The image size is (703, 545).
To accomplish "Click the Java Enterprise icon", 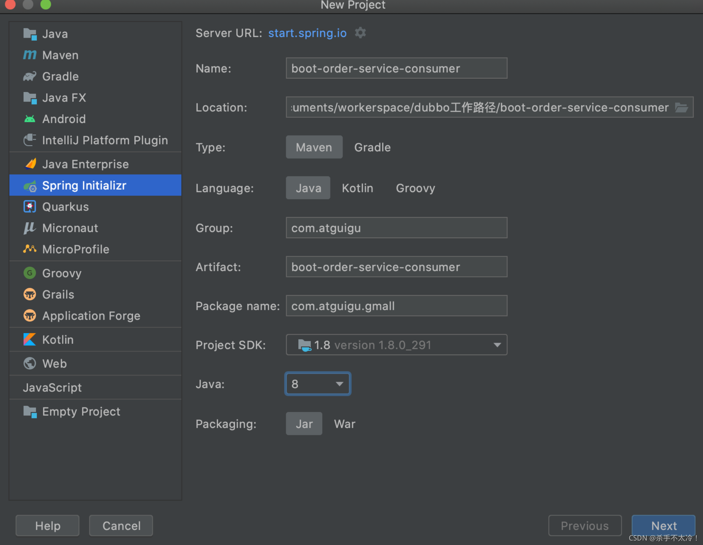I will pyautogui.click(x=30, y=164).
